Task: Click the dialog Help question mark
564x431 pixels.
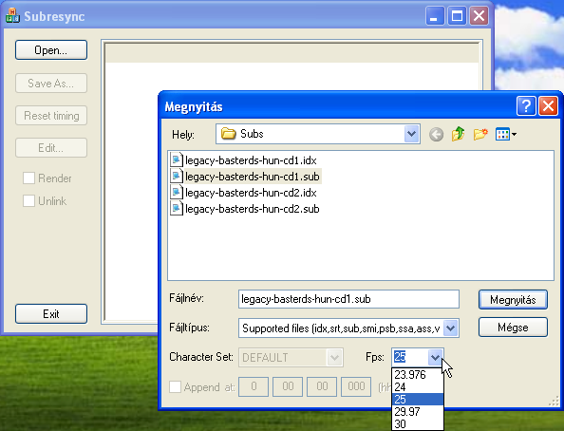Action: coord(526,106)
